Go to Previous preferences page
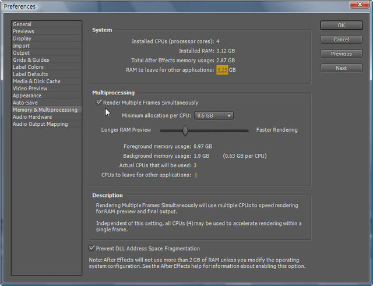The height and width of the screenshot is (286, 373). (x=342, y=54)
